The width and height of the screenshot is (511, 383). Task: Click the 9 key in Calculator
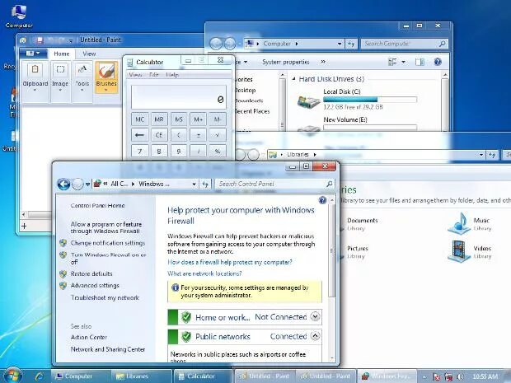pos(179,151)
